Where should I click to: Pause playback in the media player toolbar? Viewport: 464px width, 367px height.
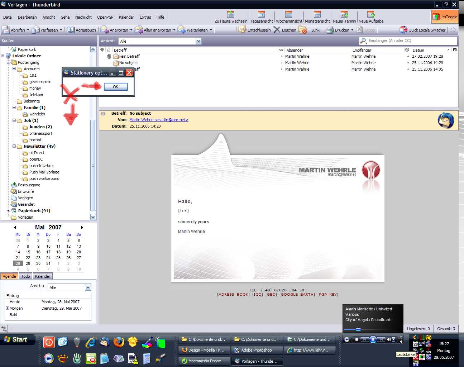click(373, 339)
